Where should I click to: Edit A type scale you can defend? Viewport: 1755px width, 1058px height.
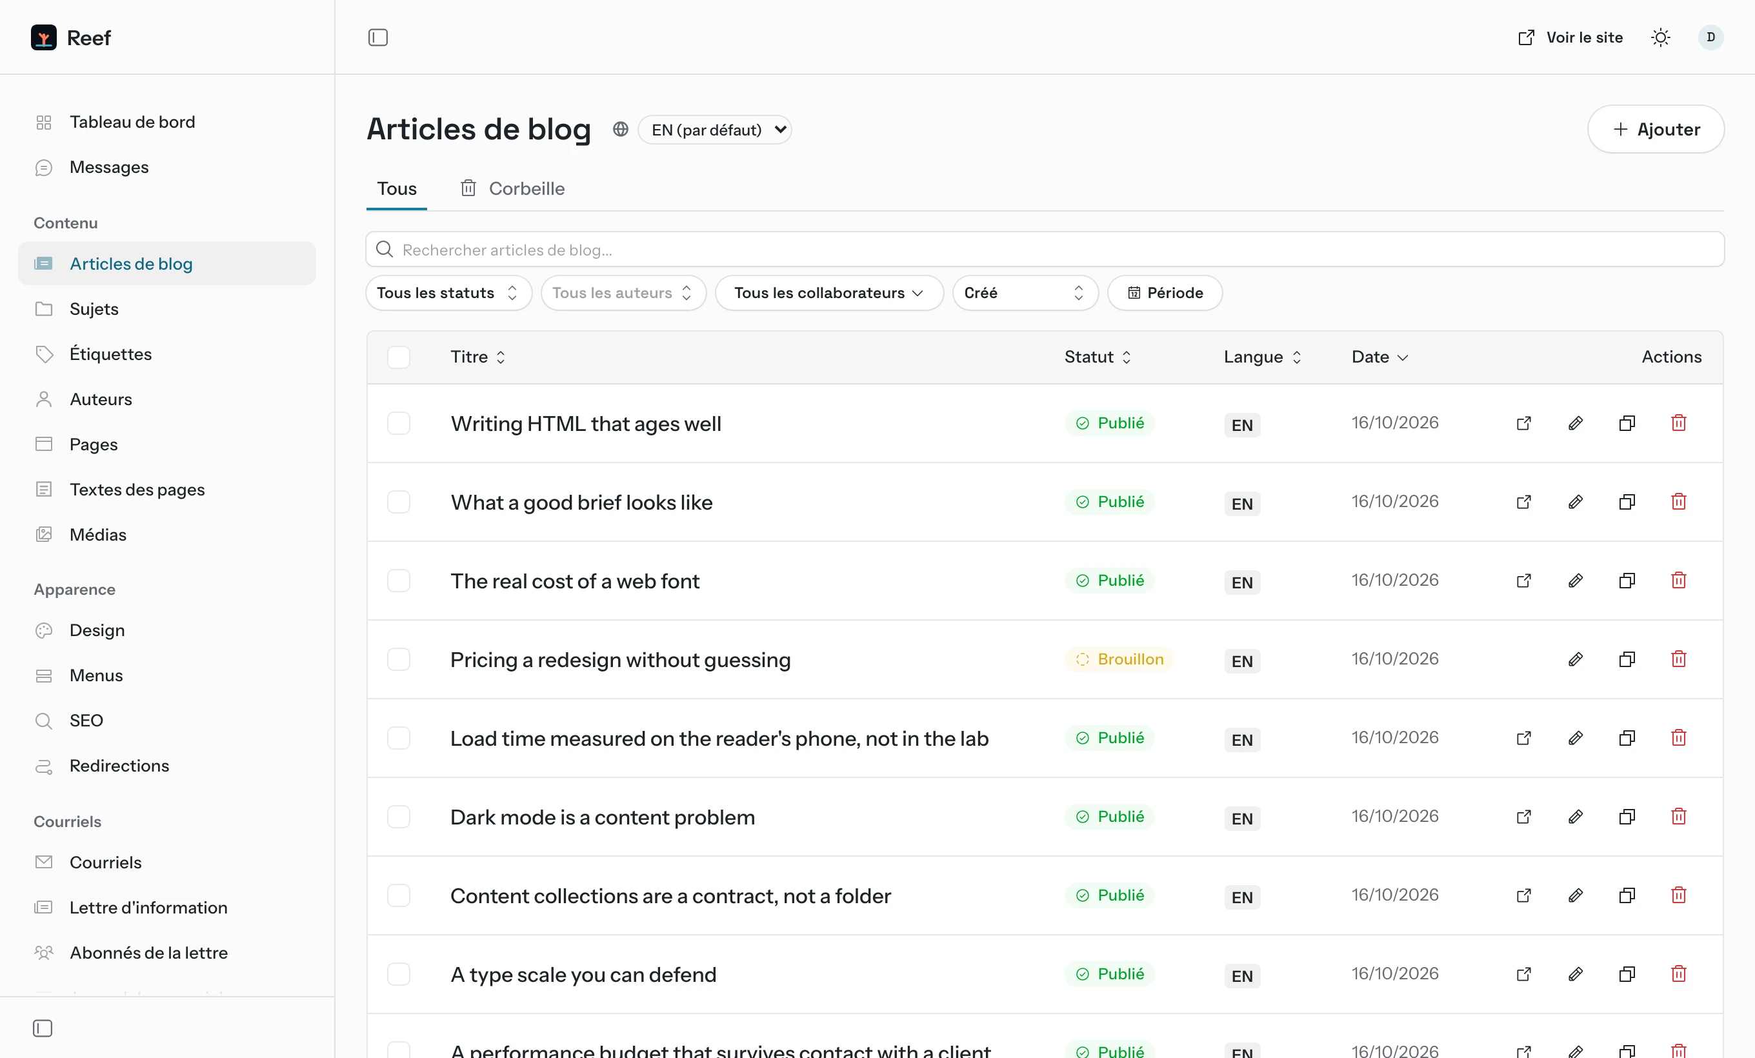pyautogui.click(x=1576, y=974)
